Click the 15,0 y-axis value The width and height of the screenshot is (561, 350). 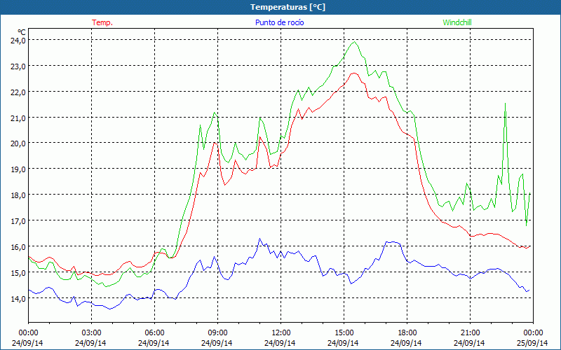click(x=18, y=272)
